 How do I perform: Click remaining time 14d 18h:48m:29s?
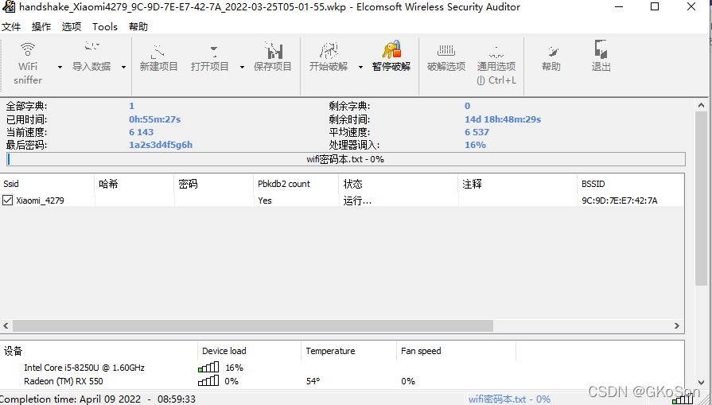[503, 119]
